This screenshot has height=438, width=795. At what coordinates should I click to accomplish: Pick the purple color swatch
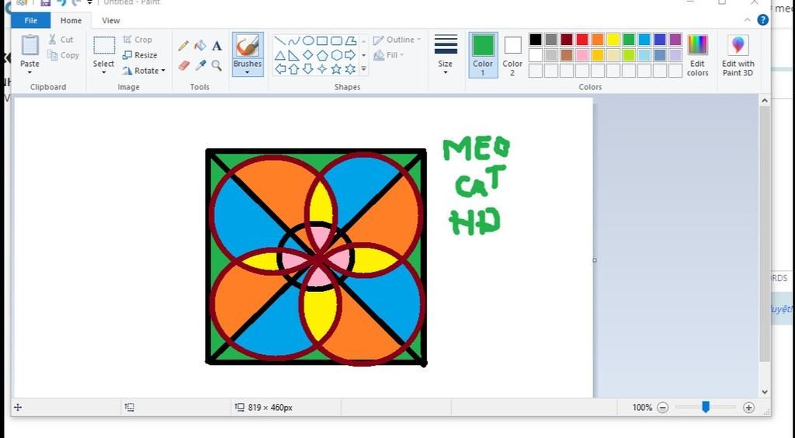coord(675,40)
